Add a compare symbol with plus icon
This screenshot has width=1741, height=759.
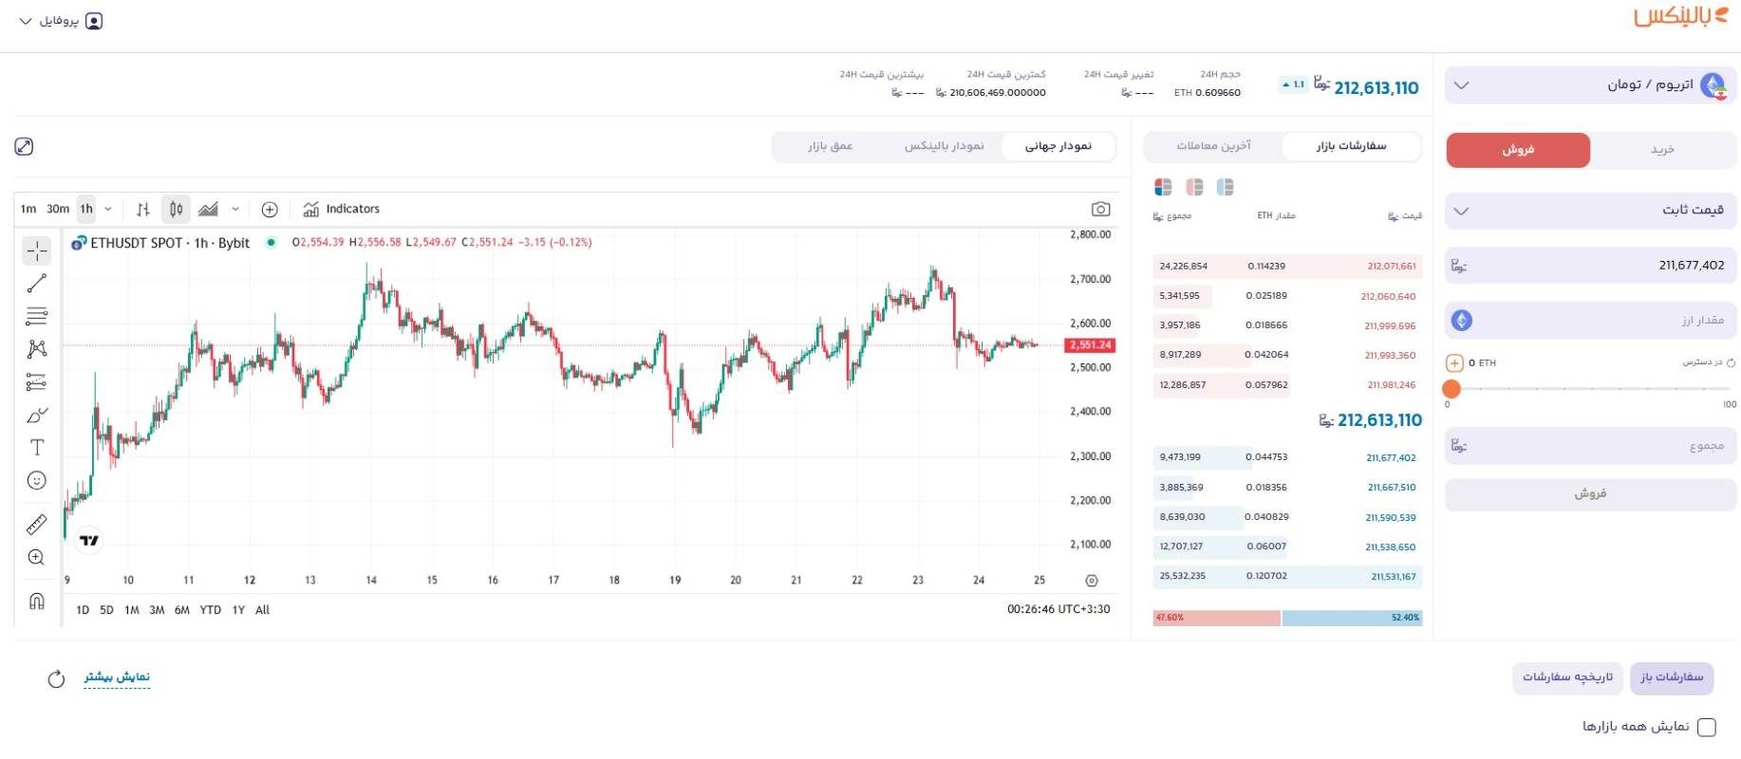click(270, 209)
